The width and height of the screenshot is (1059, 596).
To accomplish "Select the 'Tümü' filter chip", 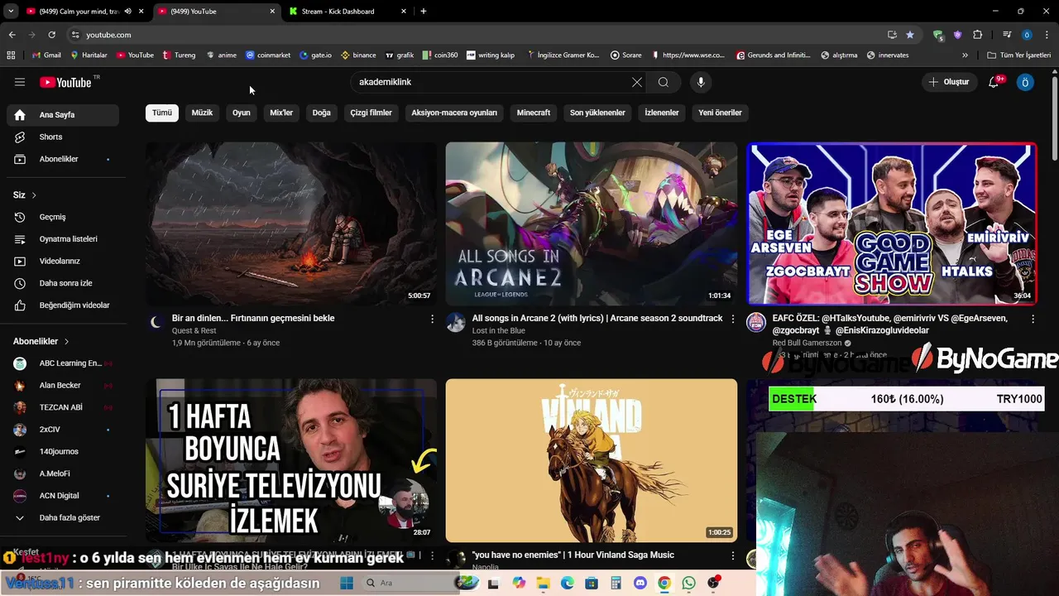I will pos(162,113).
